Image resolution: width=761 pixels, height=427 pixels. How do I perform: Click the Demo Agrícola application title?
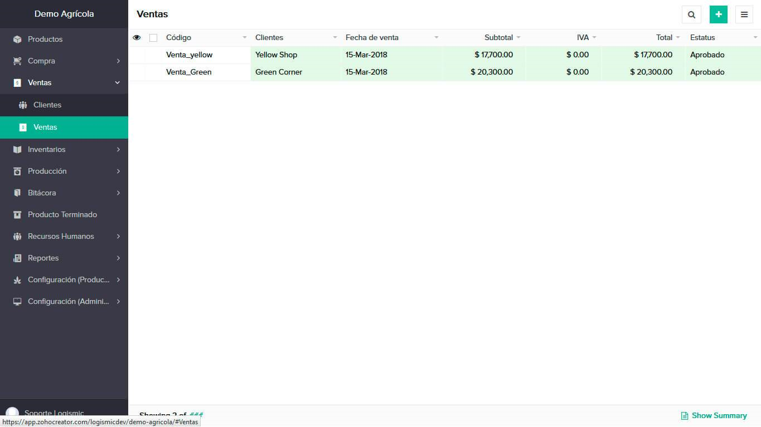pos(64,14)
